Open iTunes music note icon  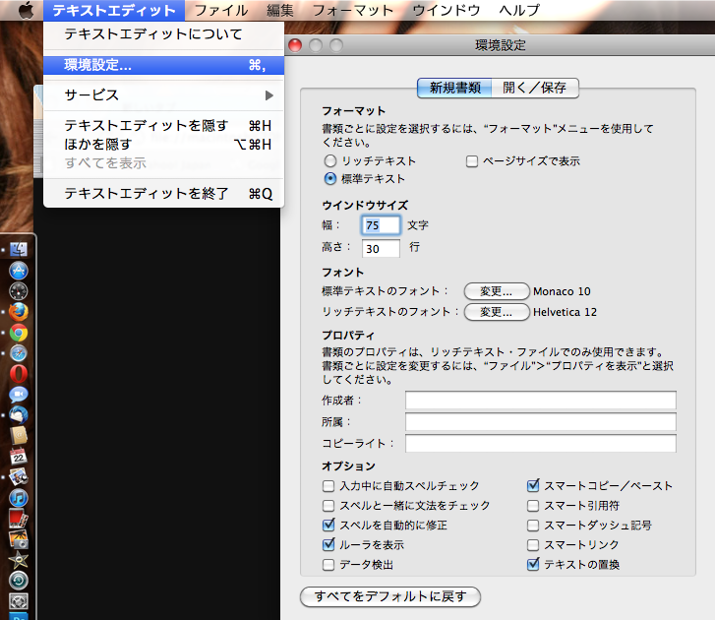19,498
